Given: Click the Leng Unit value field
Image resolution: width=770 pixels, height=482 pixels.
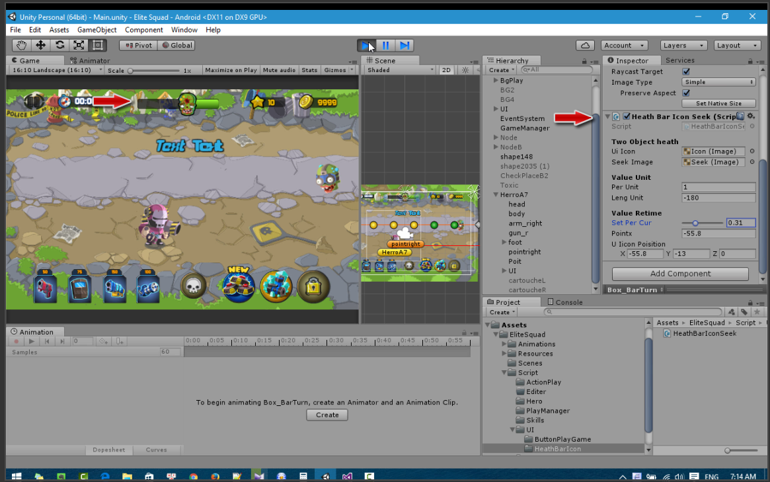Looking at the screenshot, I should click(x=718, y=198).
